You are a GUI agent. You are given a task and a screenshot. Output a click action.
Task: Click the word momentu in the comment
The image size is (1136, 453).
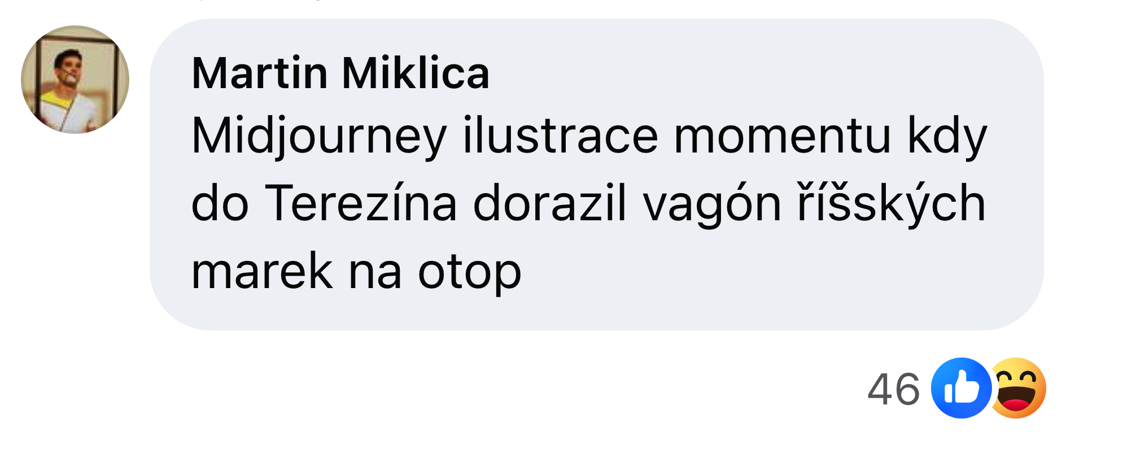click(783, 137)
